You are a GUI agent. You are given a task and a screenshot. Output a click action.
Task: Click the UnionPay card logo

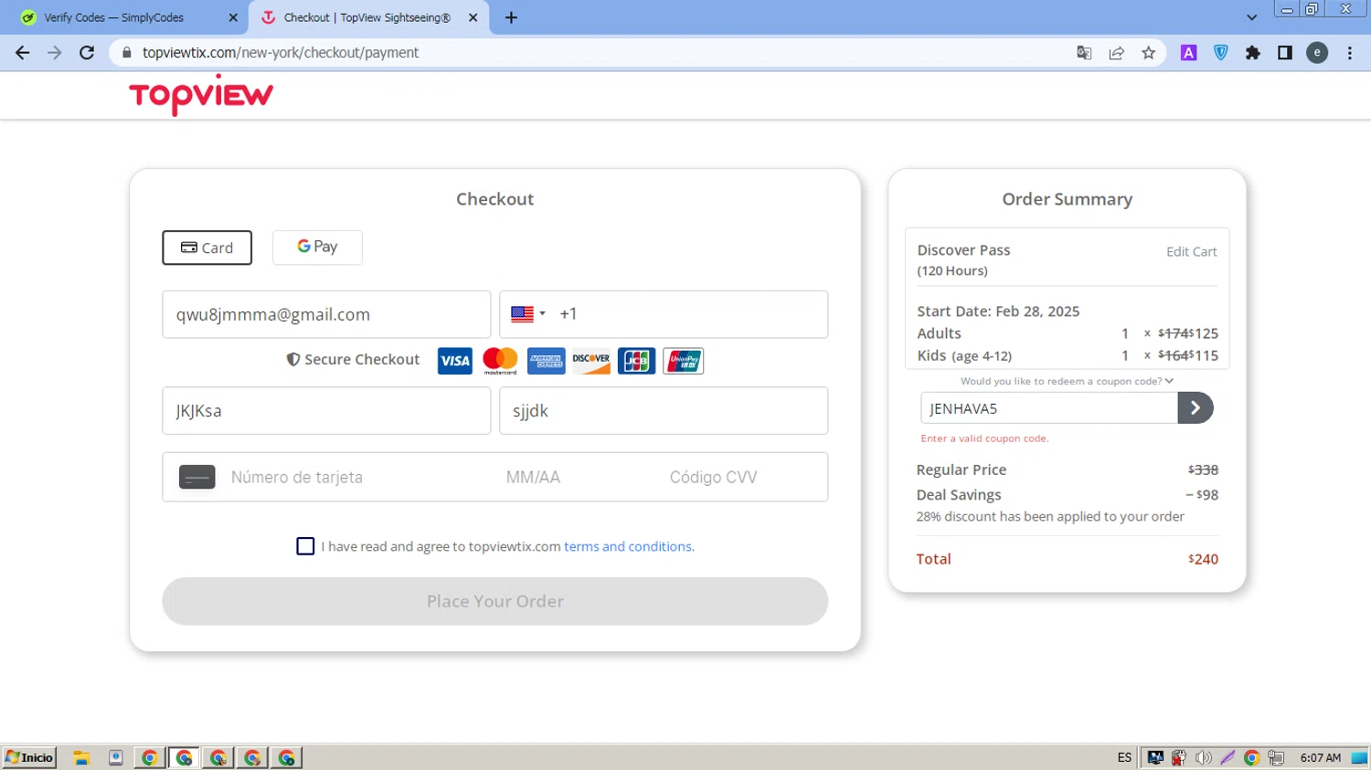[x=683, y=361]
